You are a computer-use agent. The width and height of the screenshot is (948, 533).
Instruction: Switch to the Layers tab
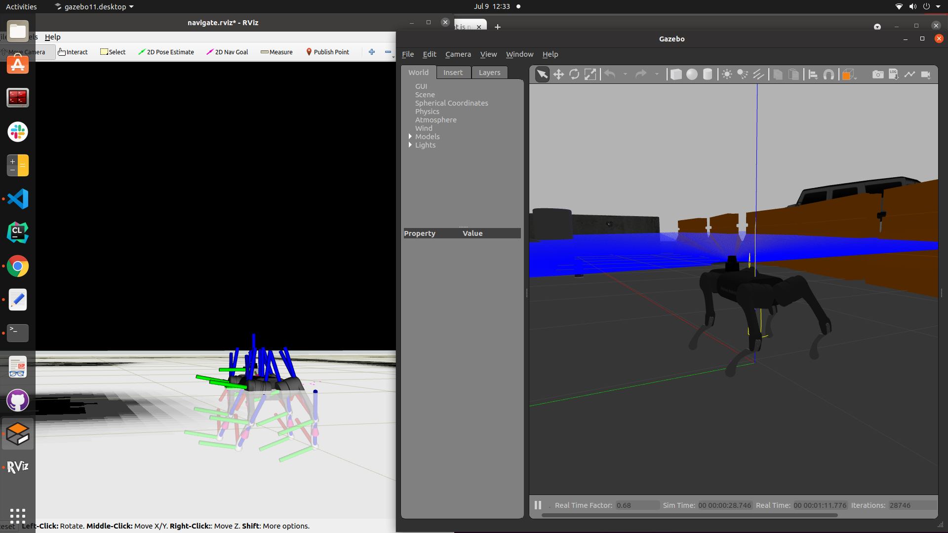tap(489, 73)
